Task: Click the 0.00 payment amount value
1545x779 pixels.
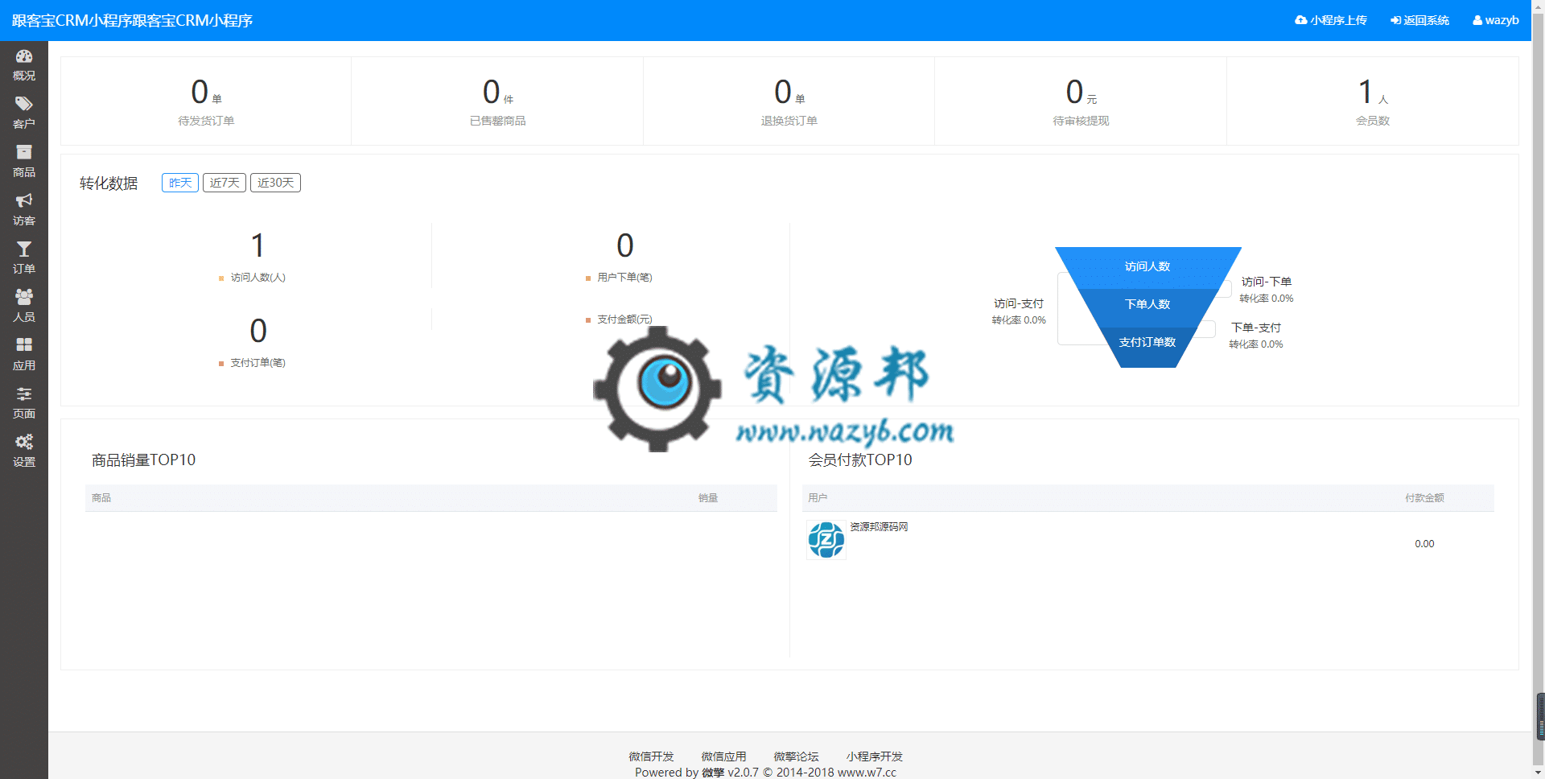Action: (x=1424, y=544)
